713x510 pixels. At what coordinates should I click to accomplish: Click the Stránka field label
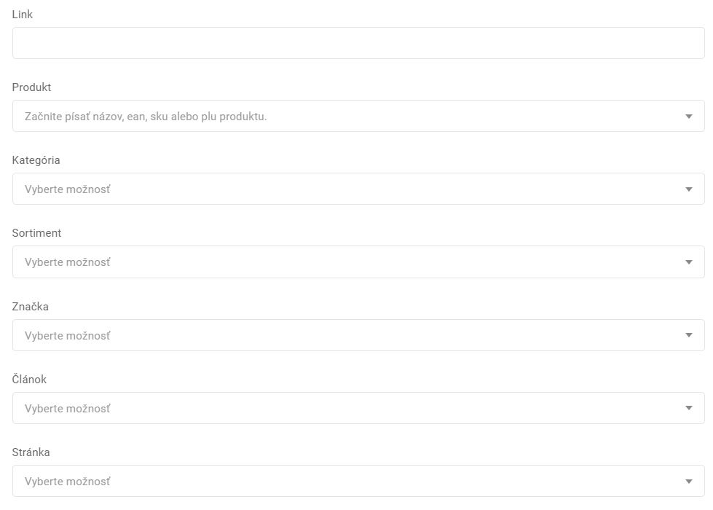[31, 452]
